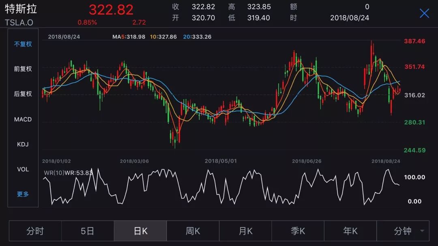The height and width of the screenshot is (246, 438).
Task: Click the 320.70 open price value
Action: (203, 18)
